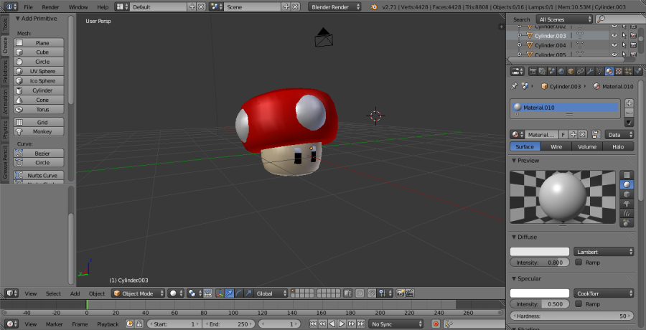The width and height of the screenshot is (646, 330).
Task: Add a new material slot with plus
Action: click(629, 103)
